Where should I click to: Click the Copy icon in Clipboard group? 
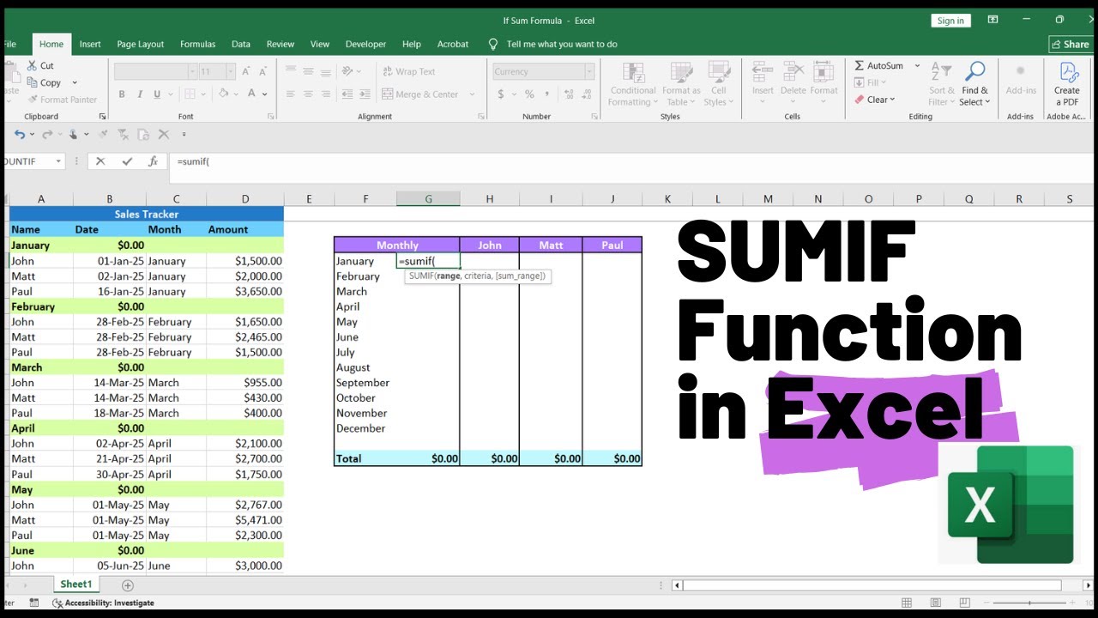pos(32,82)
